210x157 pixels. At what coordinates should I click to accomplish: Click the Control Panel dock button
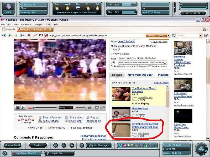[12, 145]
